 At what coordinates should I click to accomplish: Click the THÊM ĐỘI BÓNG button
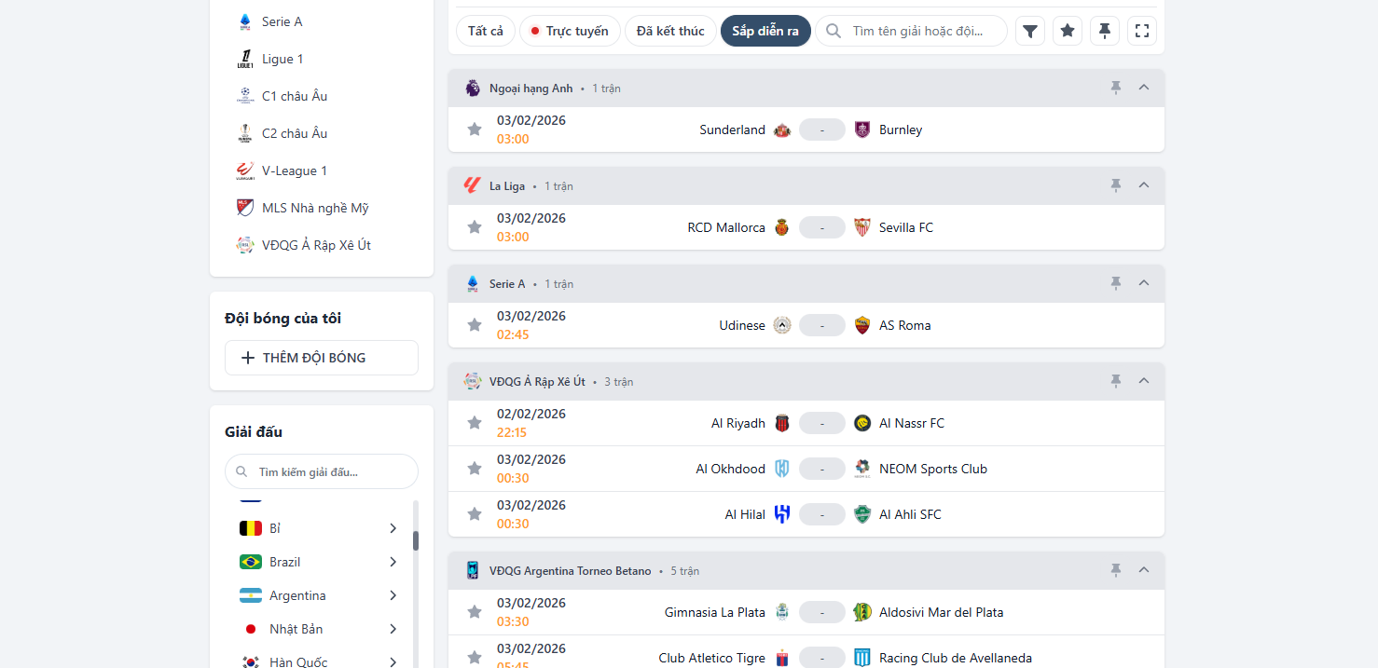[x=322, y=358]
